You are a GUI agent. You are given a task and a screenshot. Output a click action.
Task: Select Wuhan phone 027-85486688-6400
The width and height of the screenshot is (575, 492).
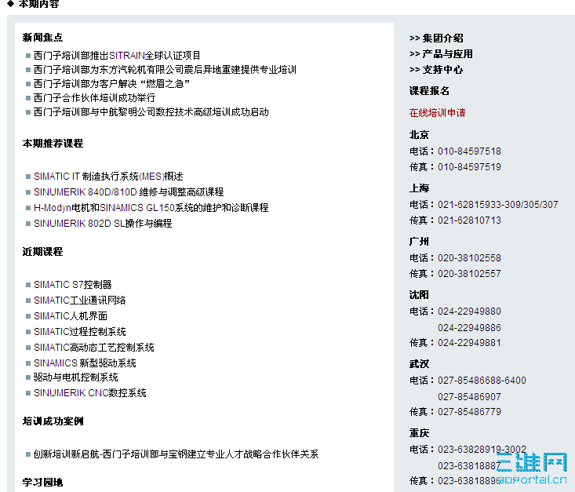482,380
